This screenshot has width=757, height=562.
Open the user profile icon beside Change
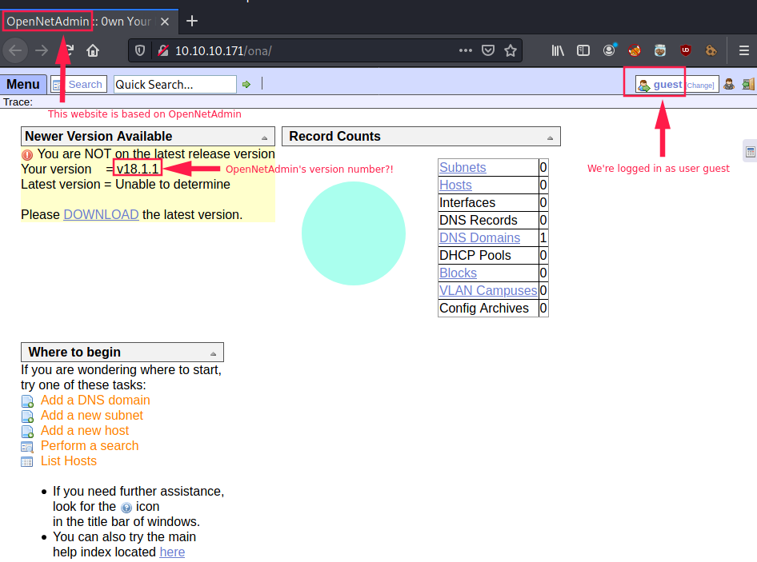(x=729, y=85)
